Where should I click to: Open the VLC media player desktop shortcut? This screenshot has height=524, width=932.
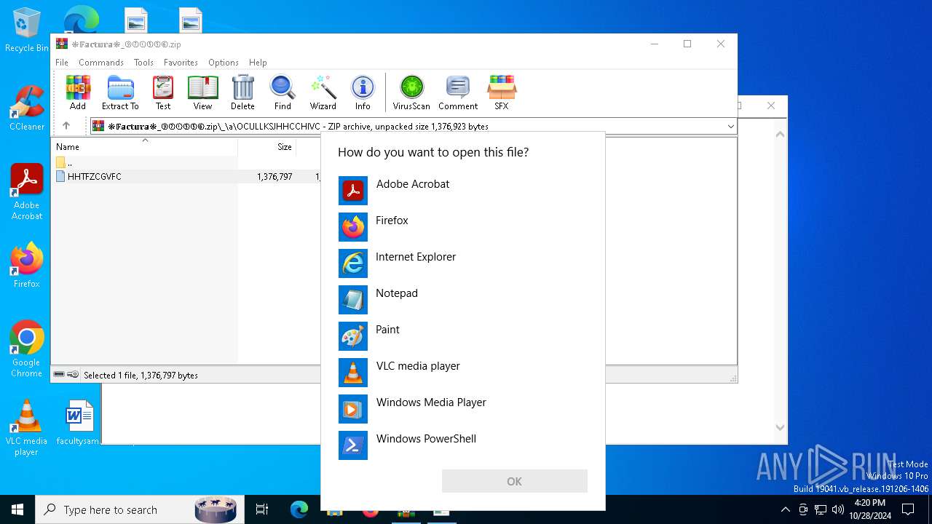27,428
